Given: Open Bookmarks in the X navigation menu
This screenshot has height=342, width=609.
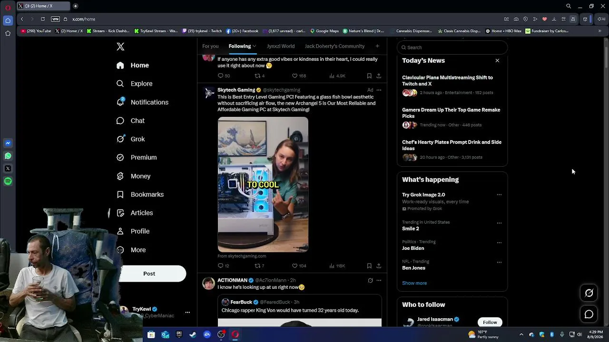Looking at the screenshot, I should pyautogui.click(x=140, y=194).
